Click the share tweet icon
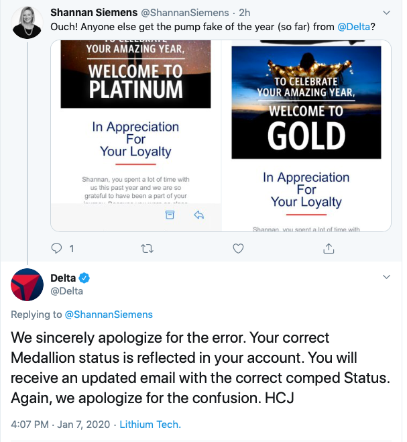Viewport: 407px width, 442px height. (329, 249)
